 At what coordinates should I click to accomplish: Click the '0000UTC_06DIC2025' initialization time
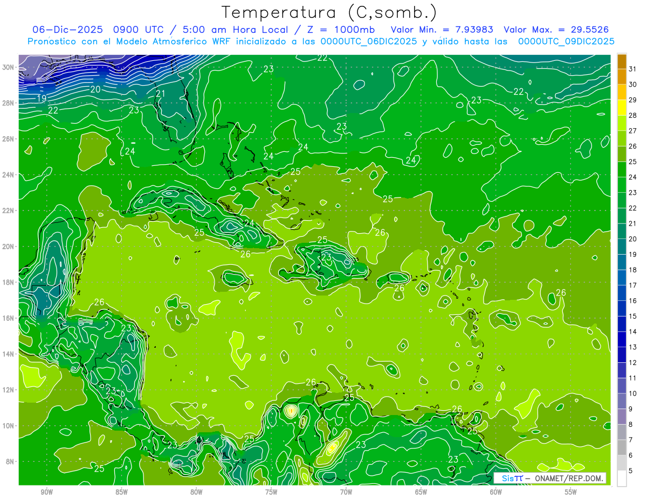pos(369,41)
